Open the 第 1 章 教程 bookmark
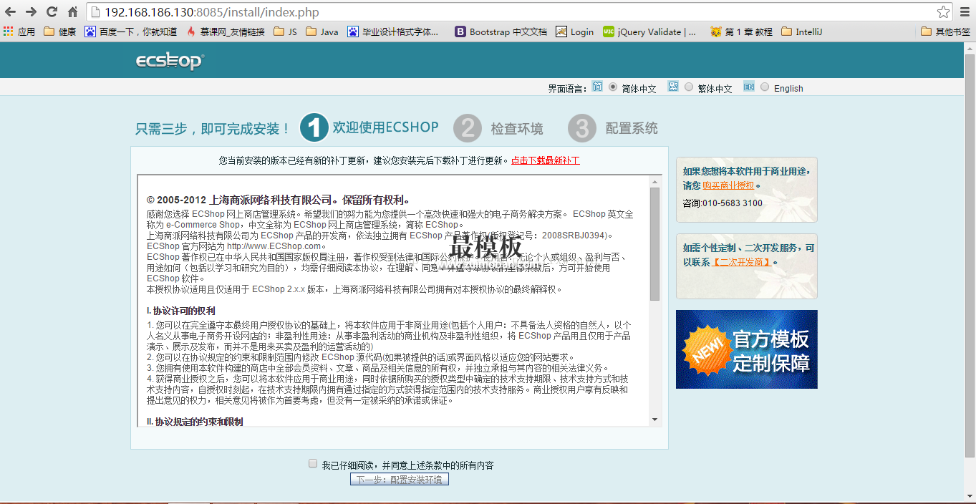The width and height of the screenshot is (976, 504). 741,31
